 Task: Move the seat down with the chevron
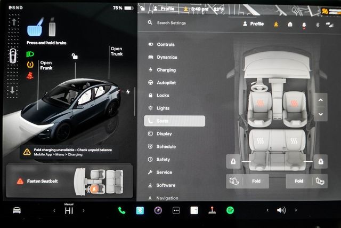coord(321,114)
